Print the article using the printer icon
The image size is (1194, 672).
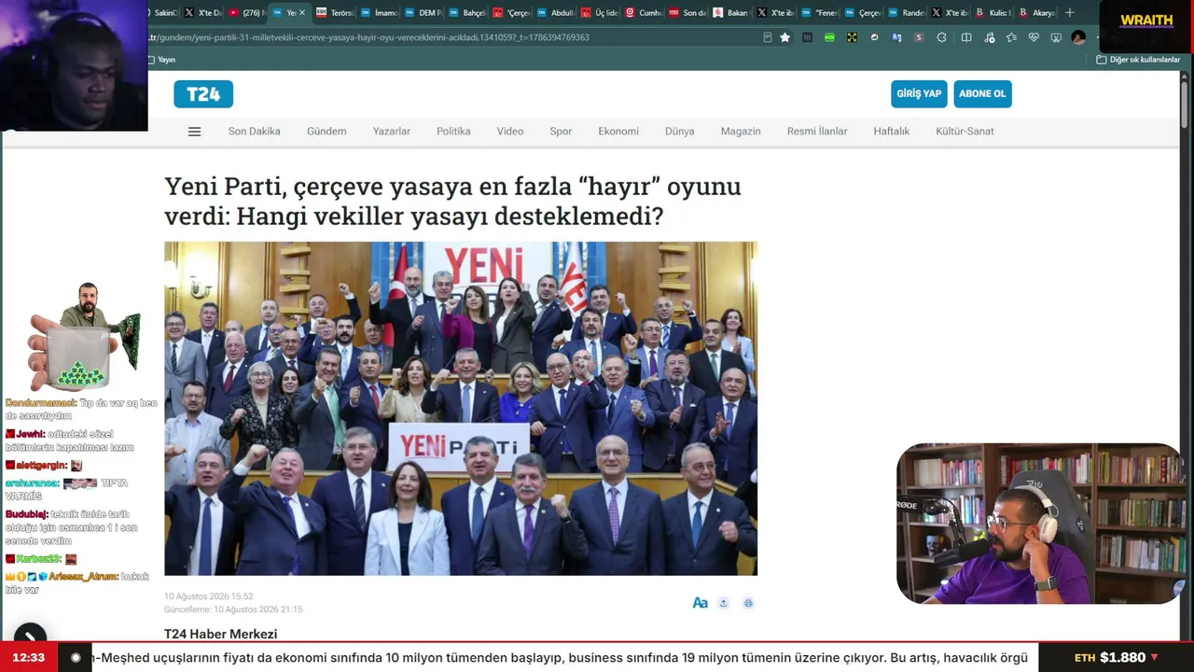(x=748, y=603)
